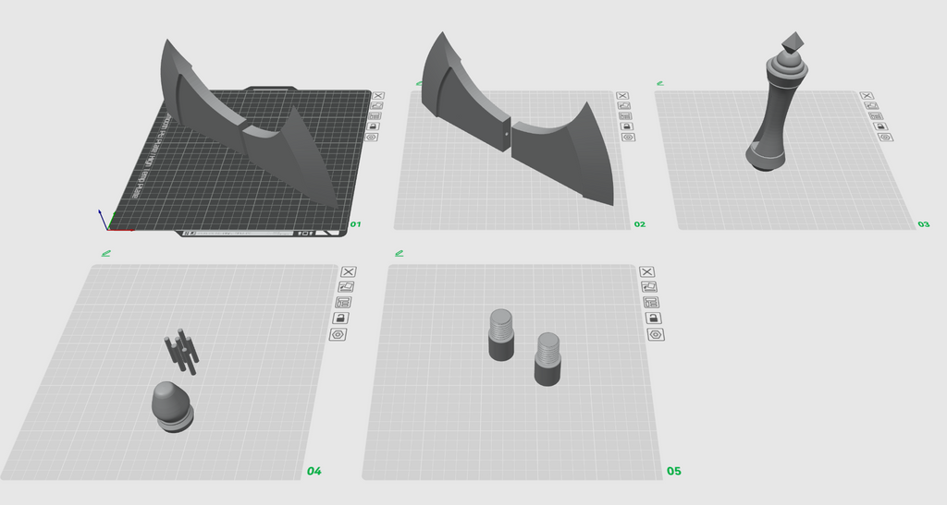Remove plate 04 using its X icon
The image size is (947, 505).
click(349, 271)
